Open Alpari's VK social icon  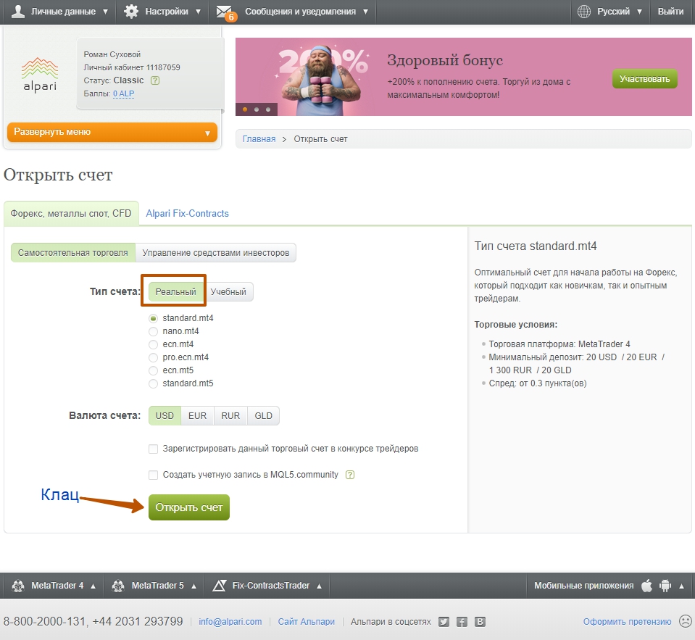pos(480,622)
